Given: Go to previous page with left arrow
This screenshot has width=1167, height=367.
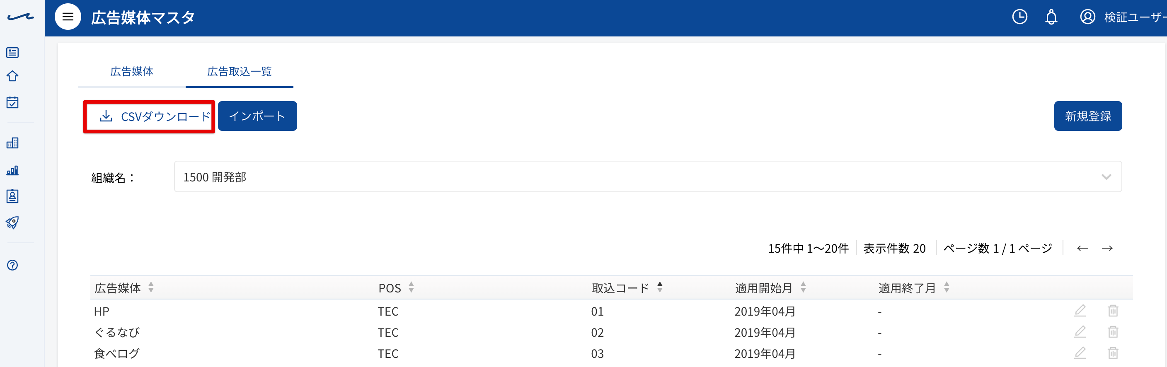Looking at the screenshot, I should click(1082, 248).
